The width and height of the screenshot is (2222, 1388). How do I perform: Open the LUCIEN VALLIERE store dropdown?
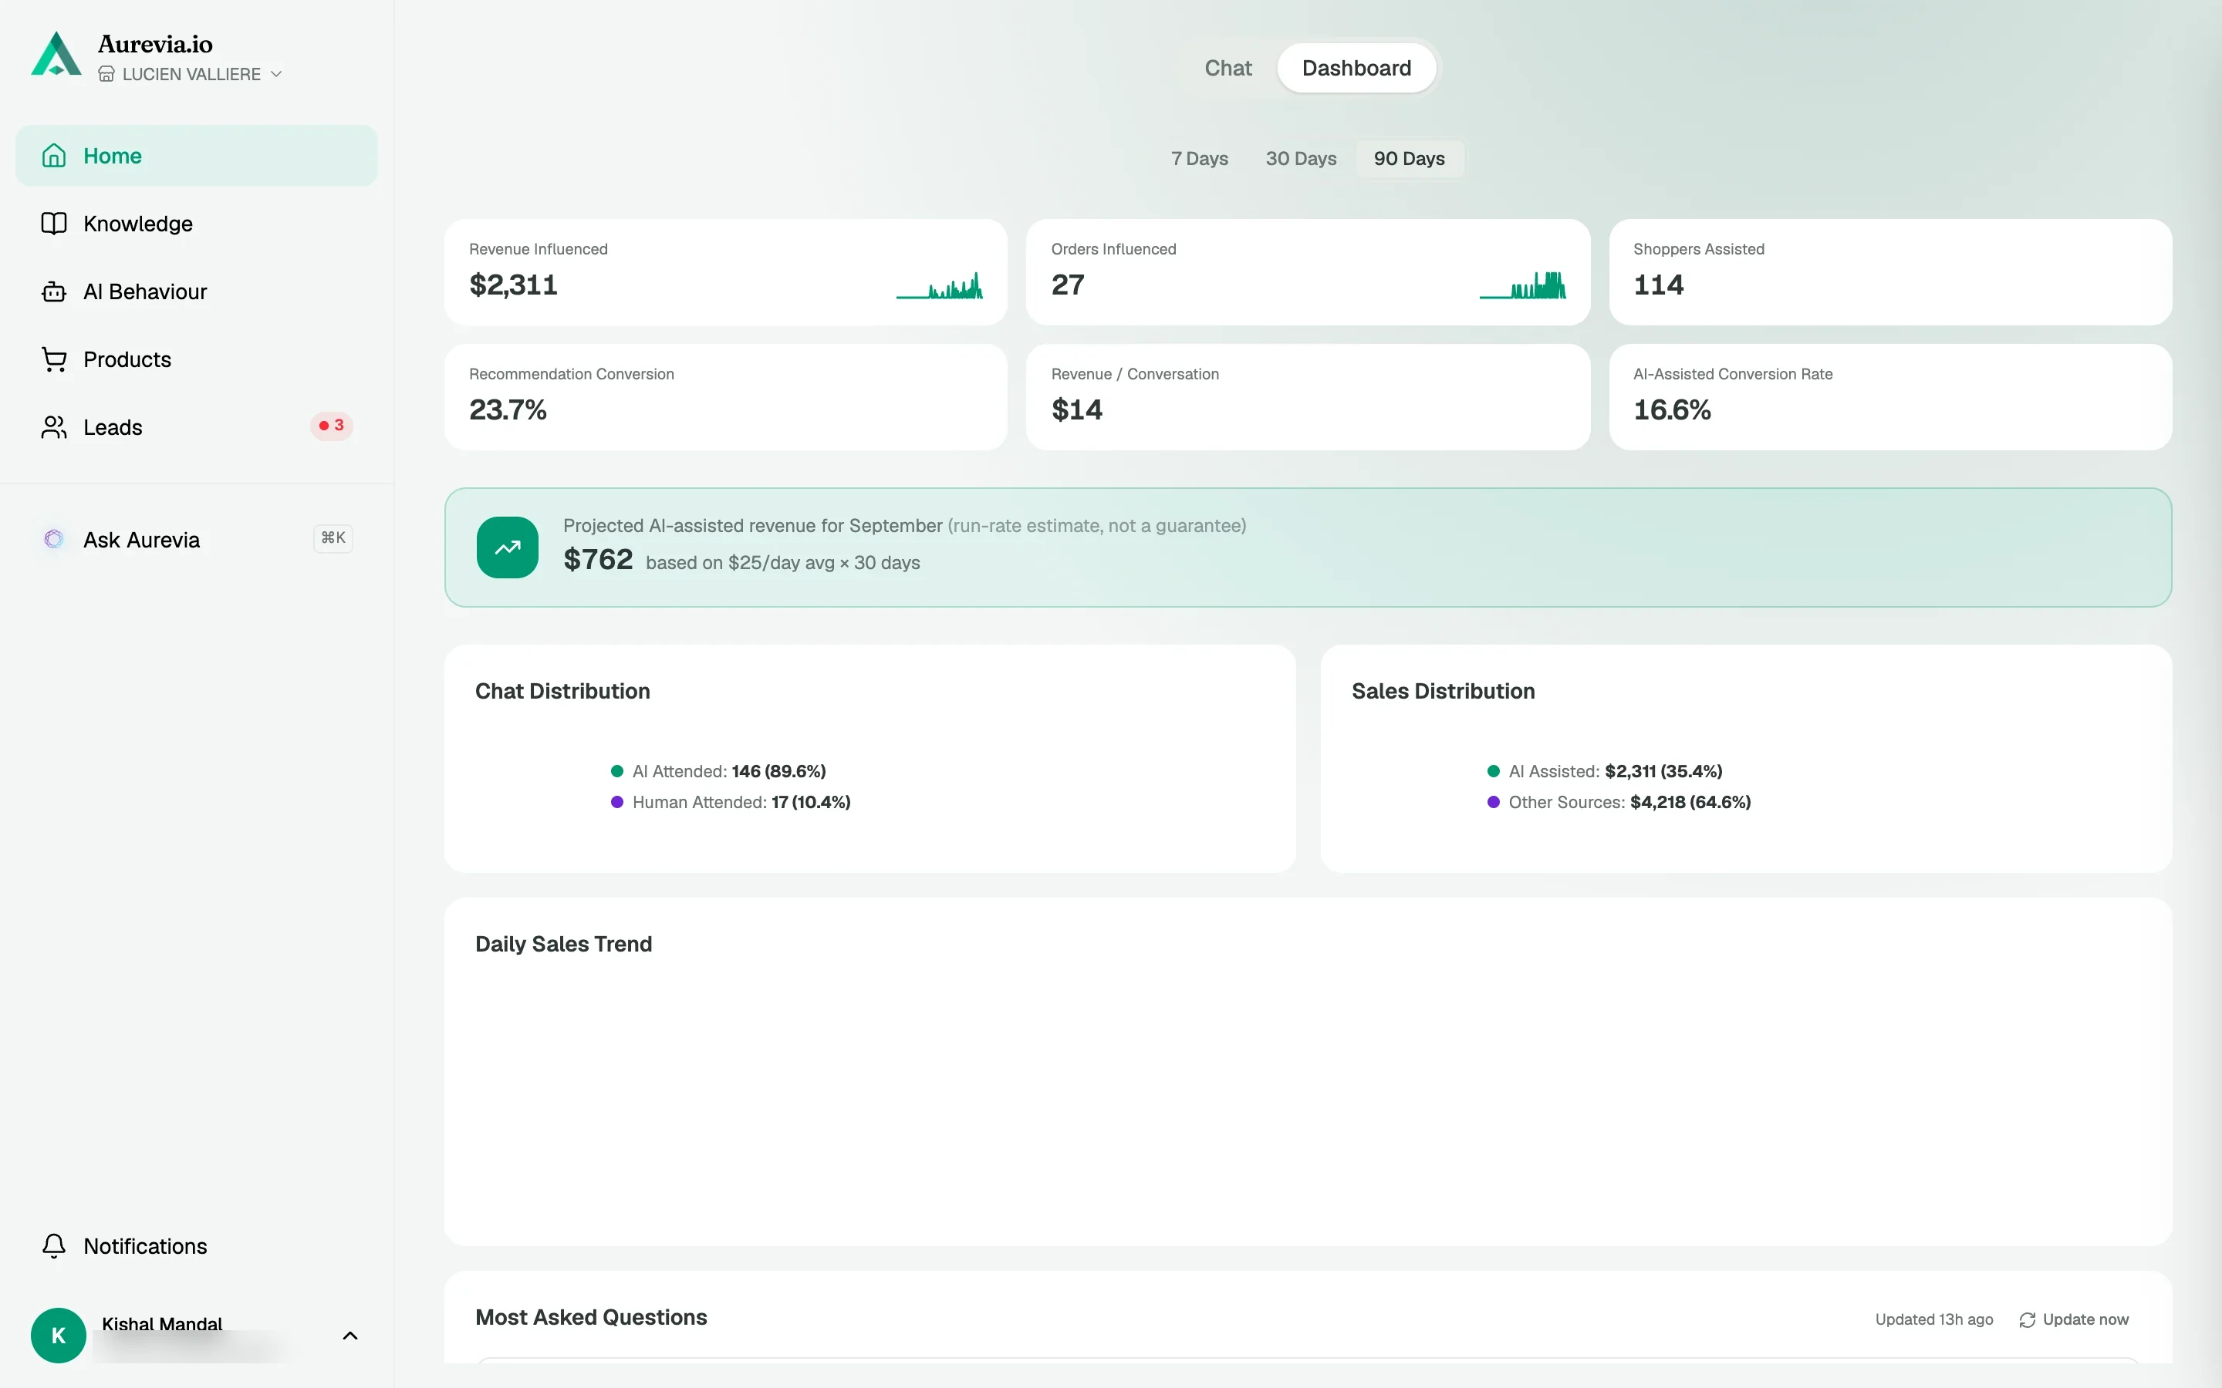190,74
